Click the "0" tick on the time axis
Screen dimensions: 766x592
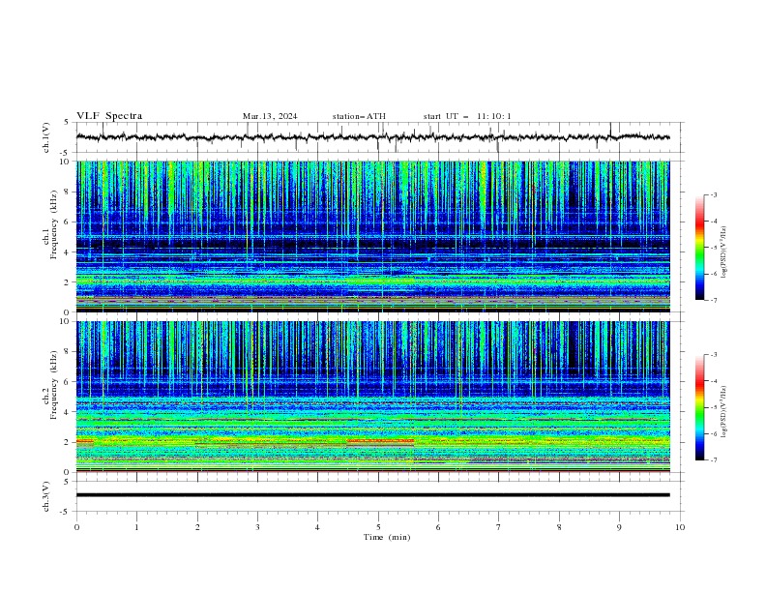point(76,527)
